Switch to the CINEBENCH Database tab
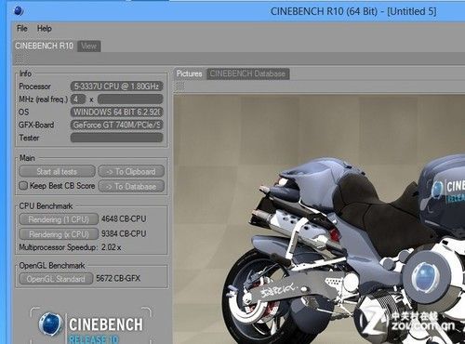Image resolution: width=465 pixels, height=344 pixels. pyautogui.click(x=247, y=73)
